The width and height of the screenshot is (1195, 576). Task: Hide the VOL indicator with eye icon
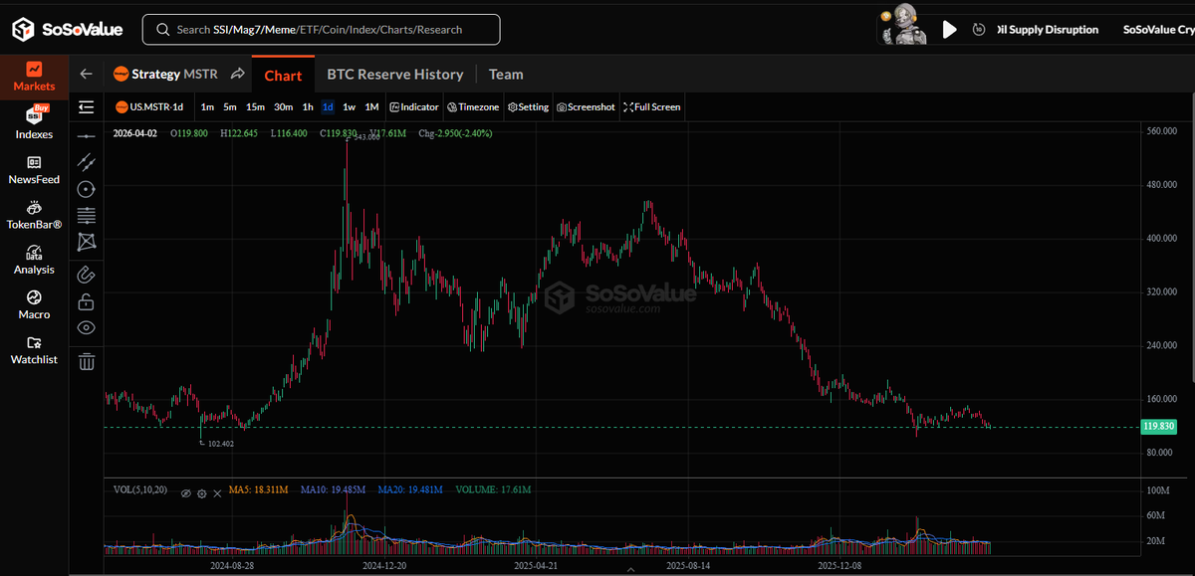[185, 493]
